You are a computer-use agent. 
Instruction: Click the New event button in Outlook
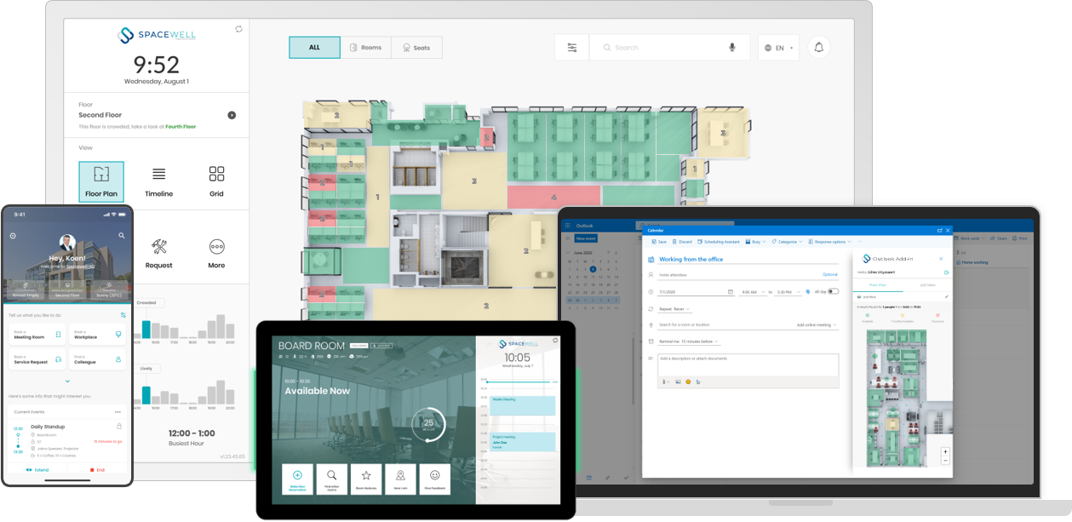pos(586,238)
